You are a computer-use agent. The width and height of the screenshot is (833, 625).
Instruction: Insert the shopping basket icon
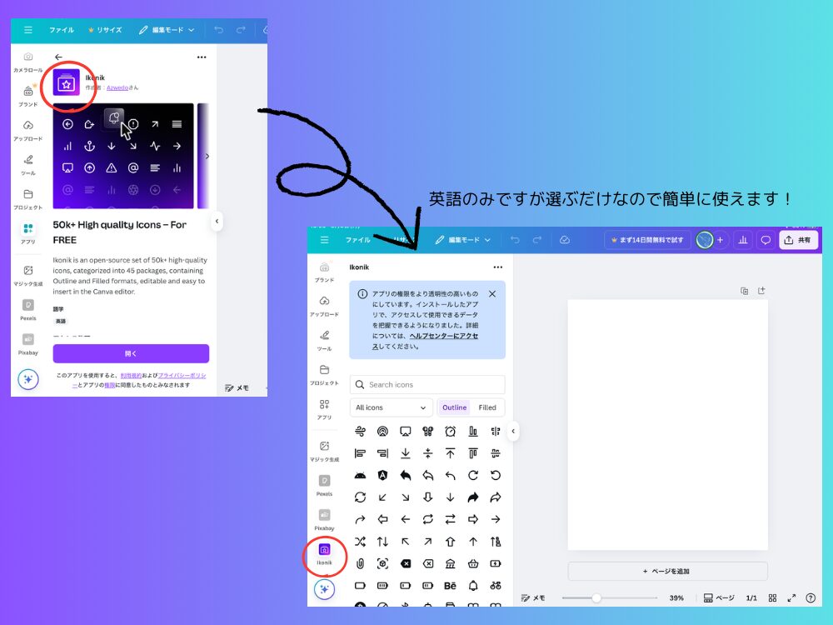pos(473,563)
